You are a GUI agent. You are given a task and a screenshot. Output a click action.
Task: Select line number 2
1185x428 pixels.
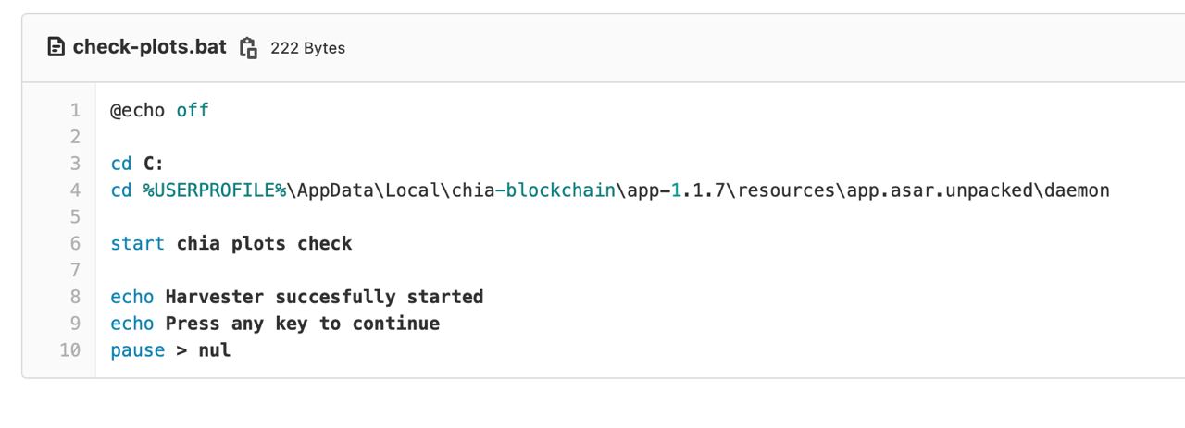75,138
